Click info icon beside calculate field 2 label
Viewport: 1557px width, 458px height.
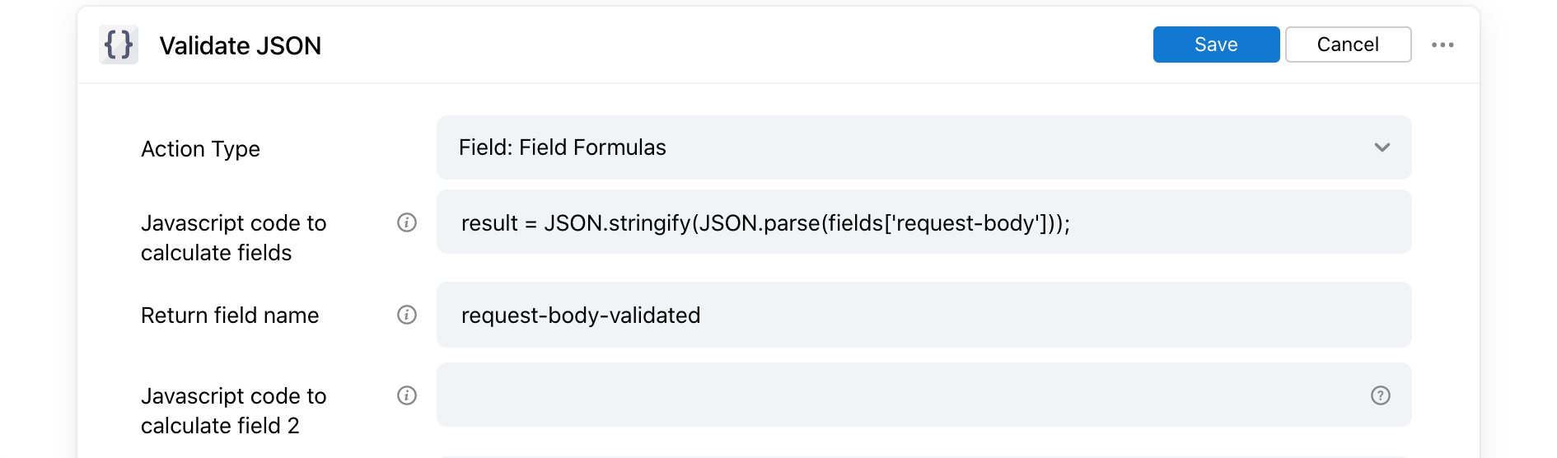click(407, 395)
